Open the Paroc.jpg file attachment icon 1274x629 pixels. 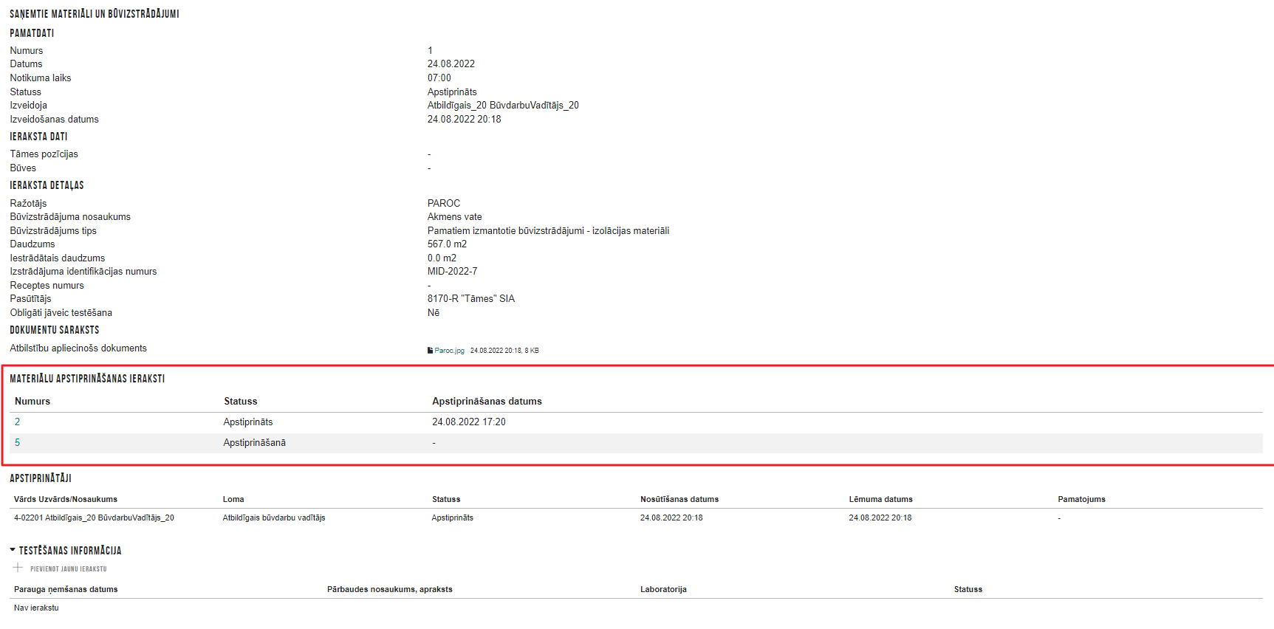pos(430,351)
